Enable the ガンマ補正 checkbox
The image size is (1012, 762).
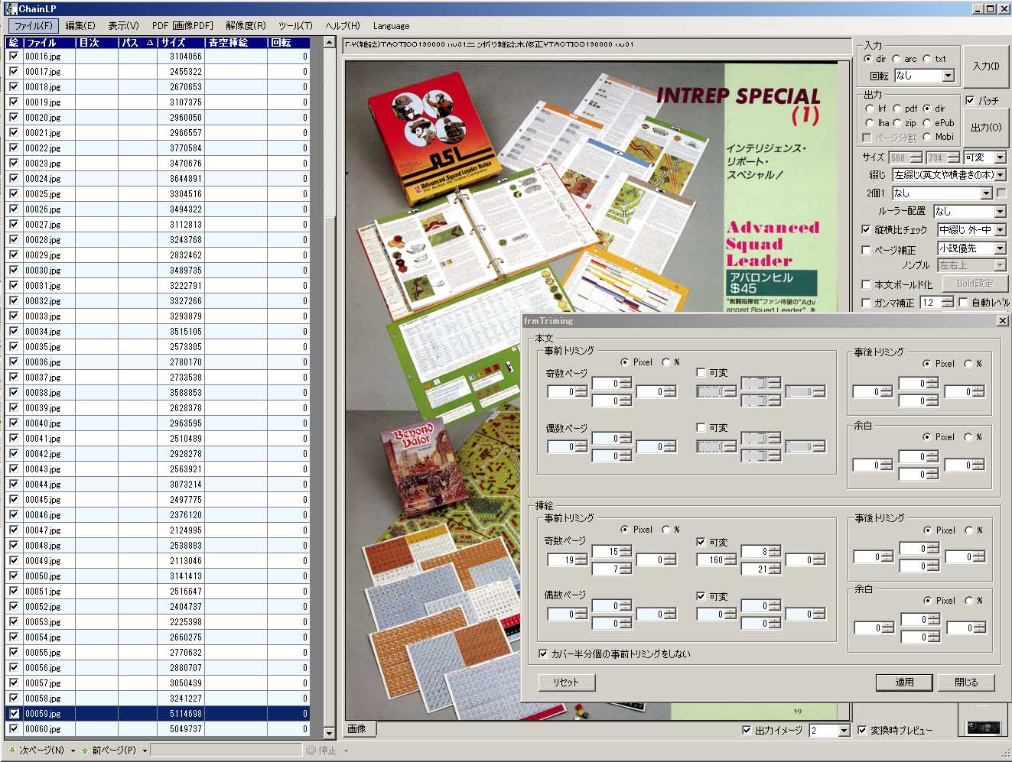(x=866, y=303)
